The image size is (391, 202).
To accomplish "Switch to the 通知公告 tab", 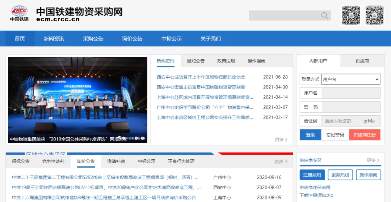I will tap(195, 61).
